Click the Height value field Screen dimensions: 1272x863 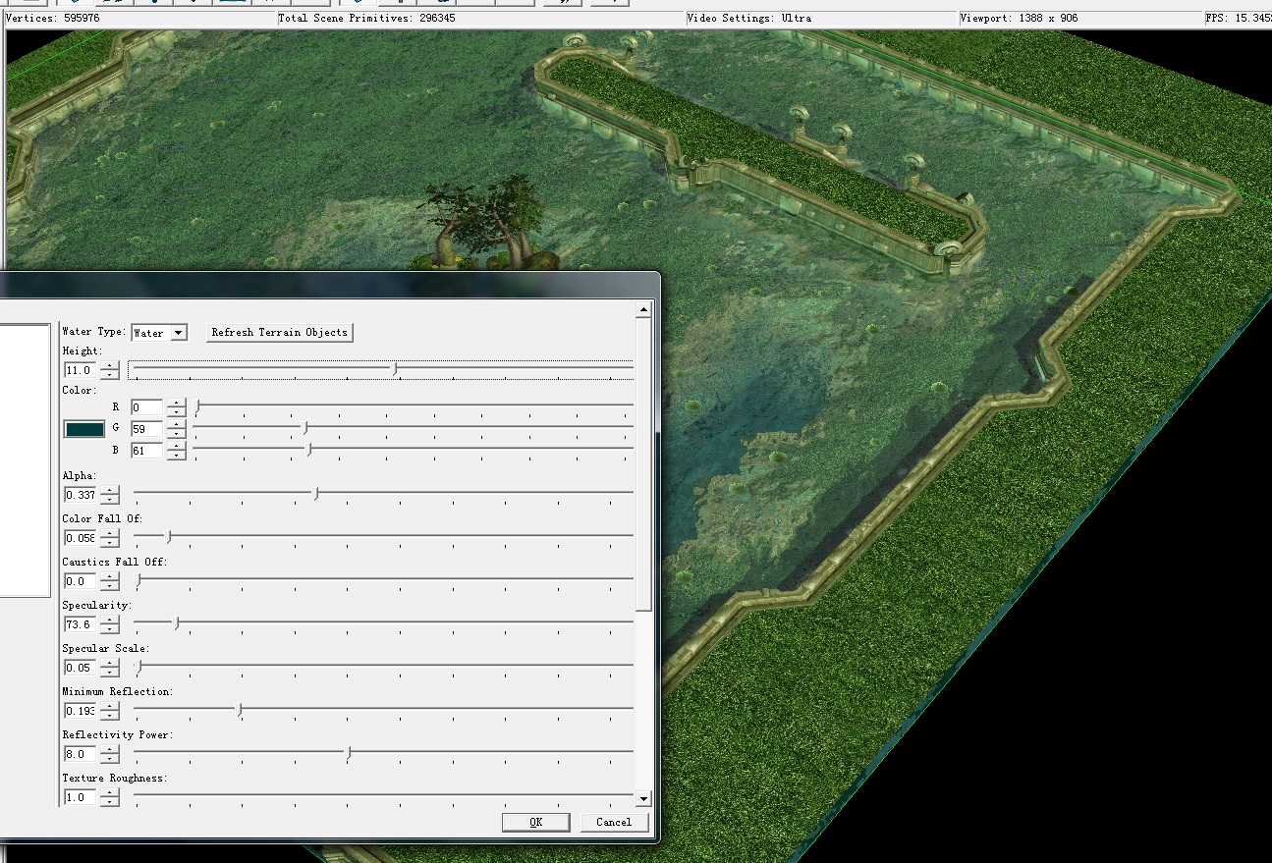point(80,370)
